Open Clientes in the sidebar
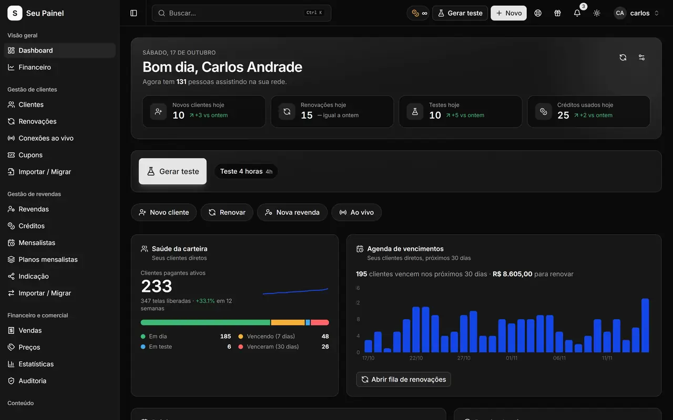 tap(60, 104)
